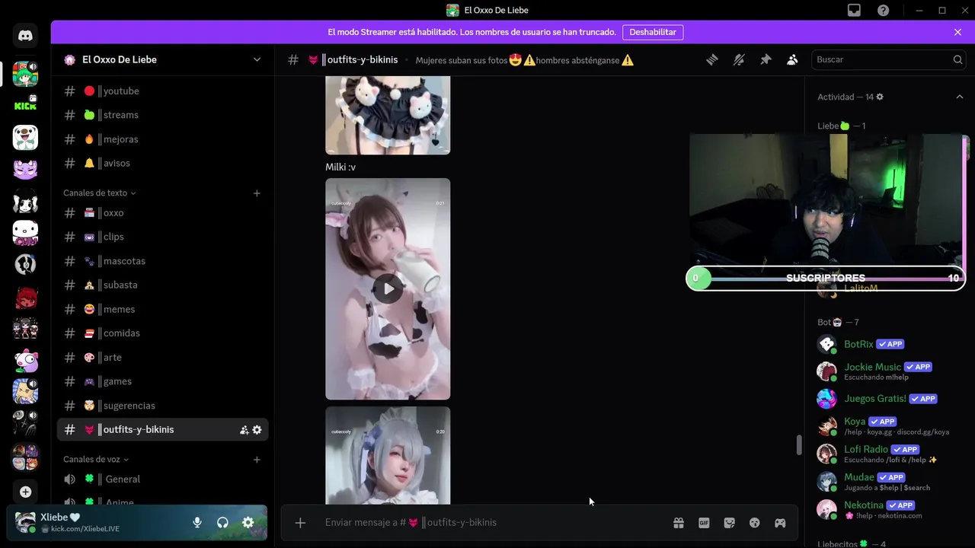Collapse the Actividad section chevron

pos(959,97)
